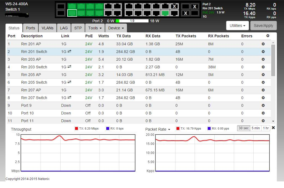The image size is (284, 188).
Task: Open the Utilities dropdown
Action: click(237, 26)
